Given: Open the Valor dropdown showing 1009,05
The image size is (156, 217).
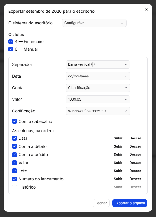Looking at the screenshot, I should pos(98,99).
